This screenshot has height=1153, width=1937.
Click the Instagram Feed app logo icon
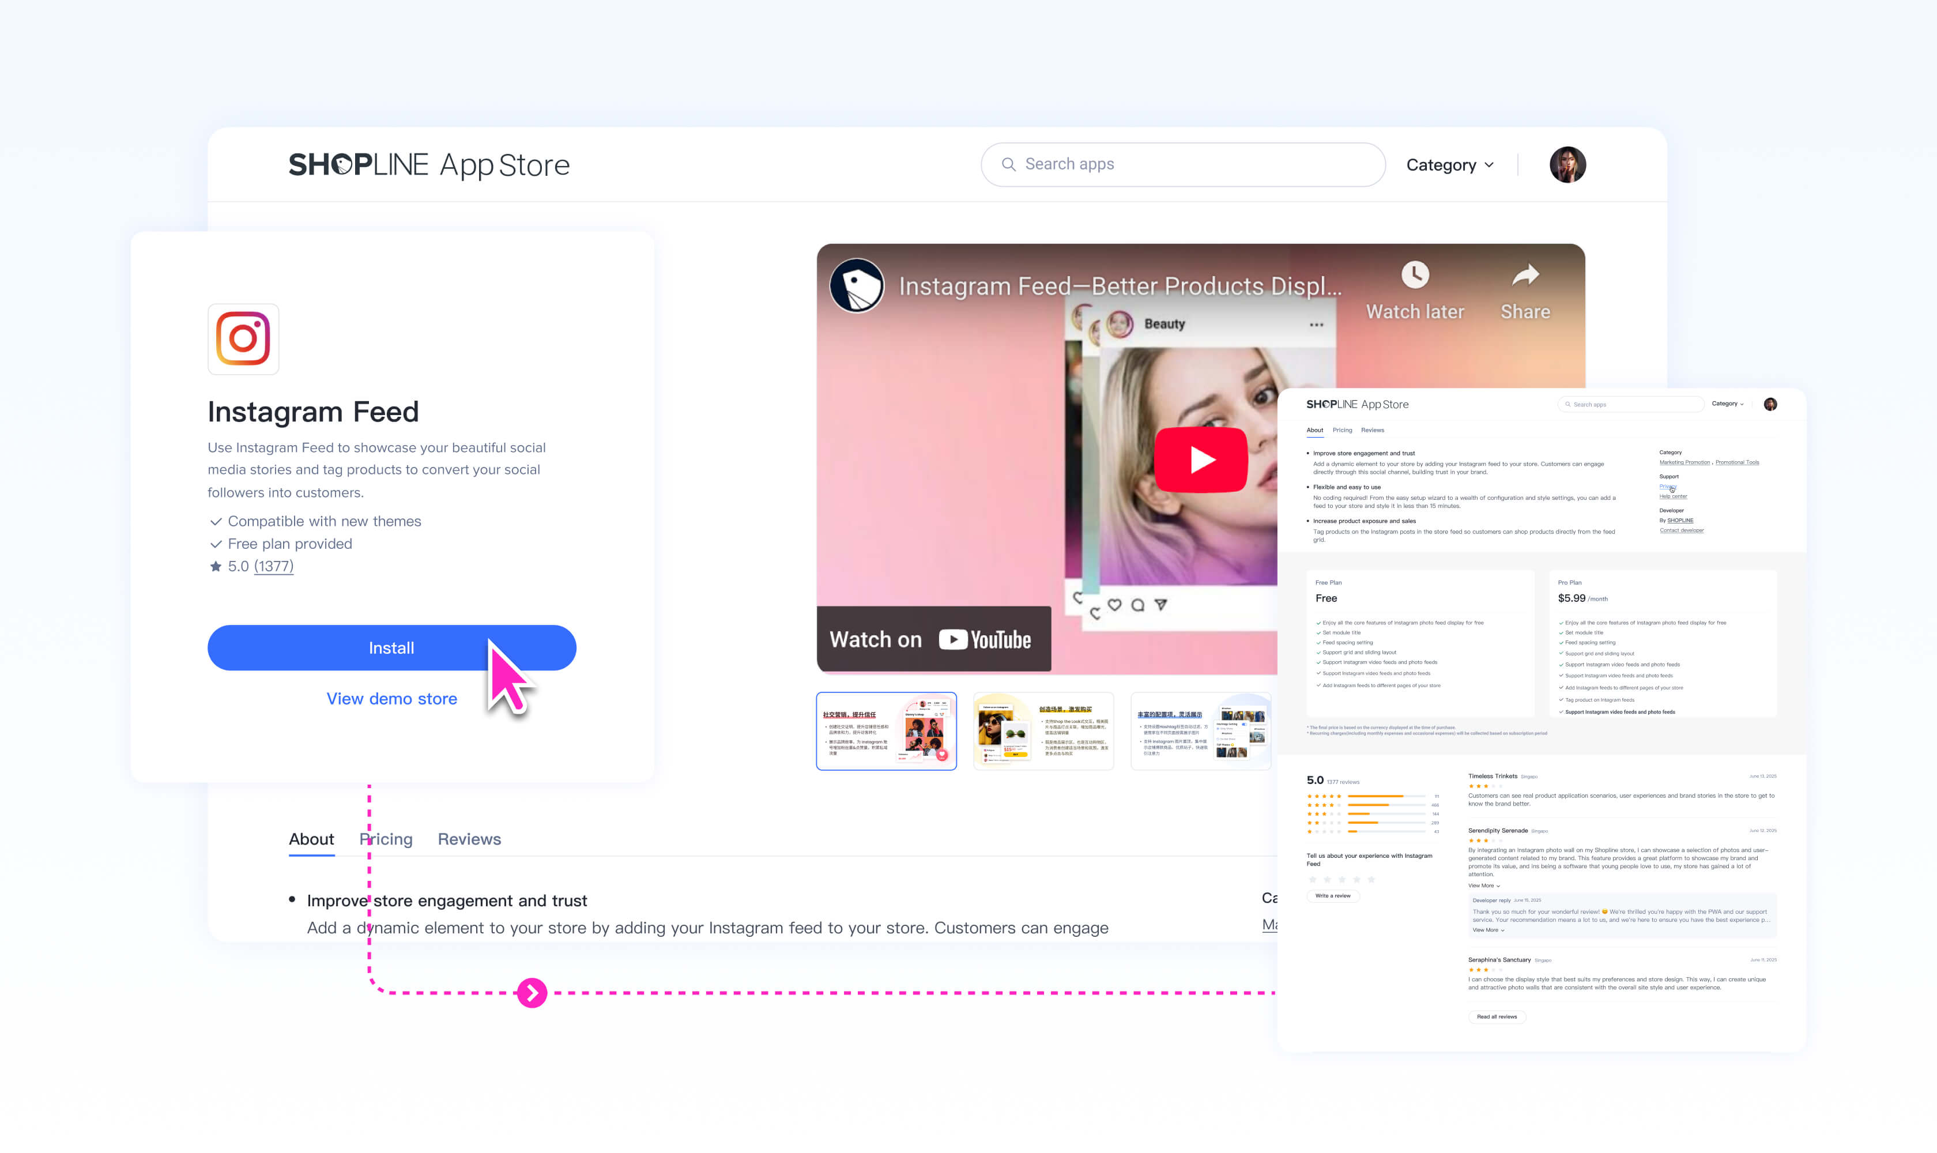pyautogui.click(x=243, y=339)
